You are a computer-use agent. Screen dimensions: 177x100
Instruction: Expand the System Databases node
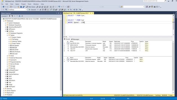click(6, 23)
